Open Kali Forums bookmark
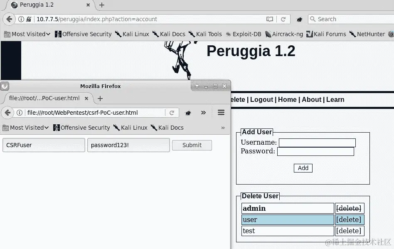The height and width of the screenshot is (249, 394). point(326,34)
